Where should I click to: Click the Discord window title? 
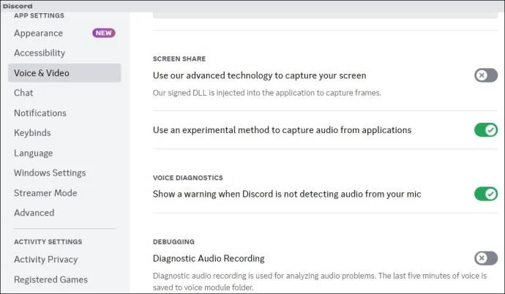coord(18,6)
